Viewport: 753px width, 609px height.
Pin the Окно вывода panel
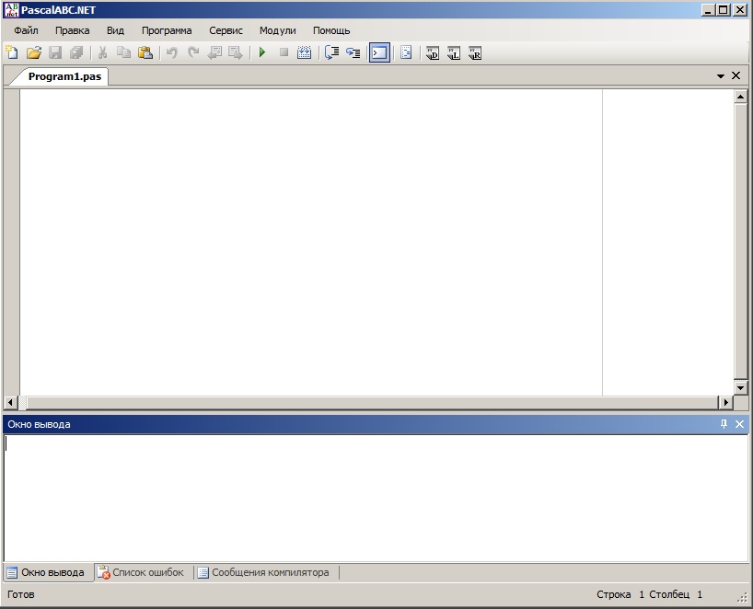[724, 424]
